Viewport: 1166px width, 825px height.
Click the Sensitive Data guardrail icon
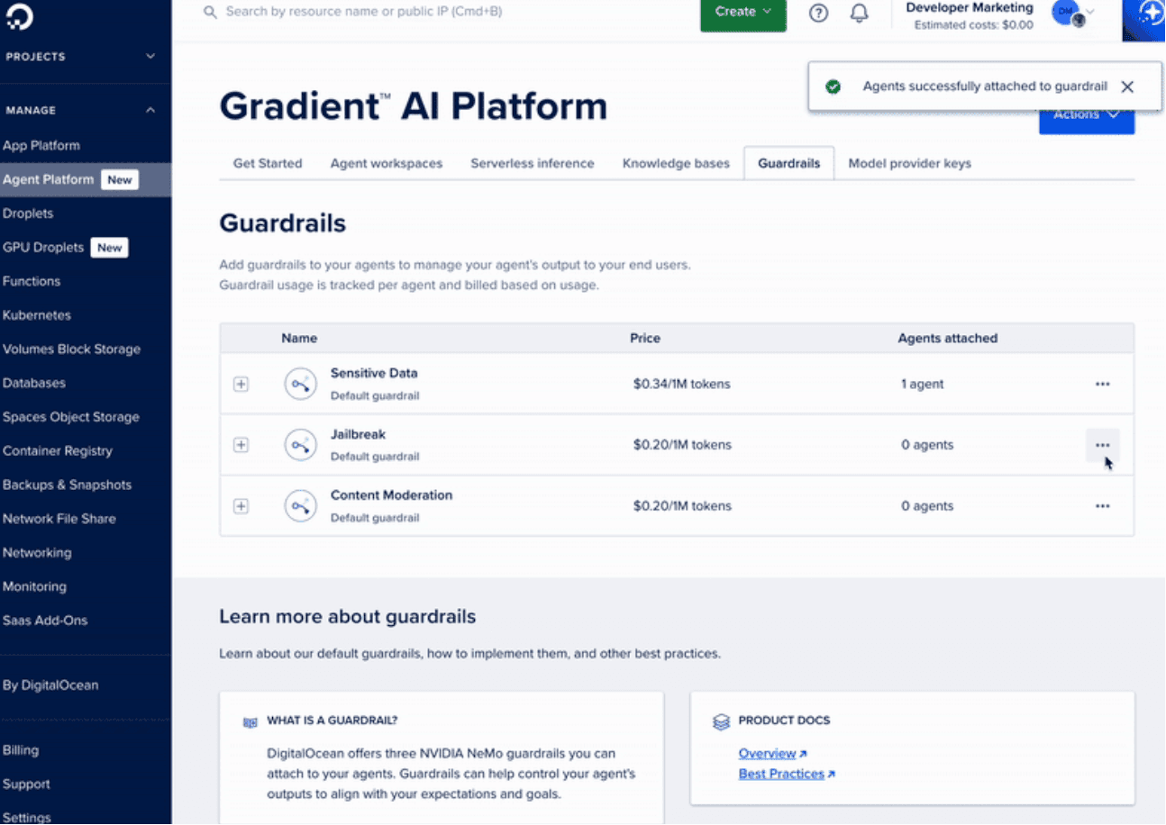click(300, 384)
